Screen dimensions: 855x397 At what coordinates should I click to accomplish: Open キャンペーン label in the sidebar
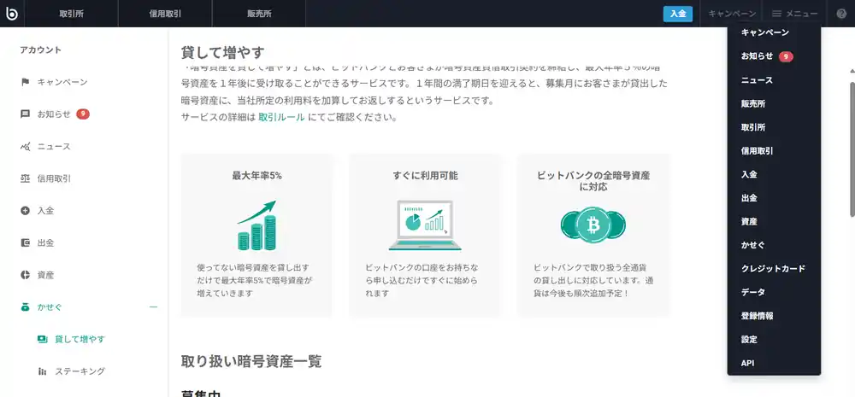point(62,82)
